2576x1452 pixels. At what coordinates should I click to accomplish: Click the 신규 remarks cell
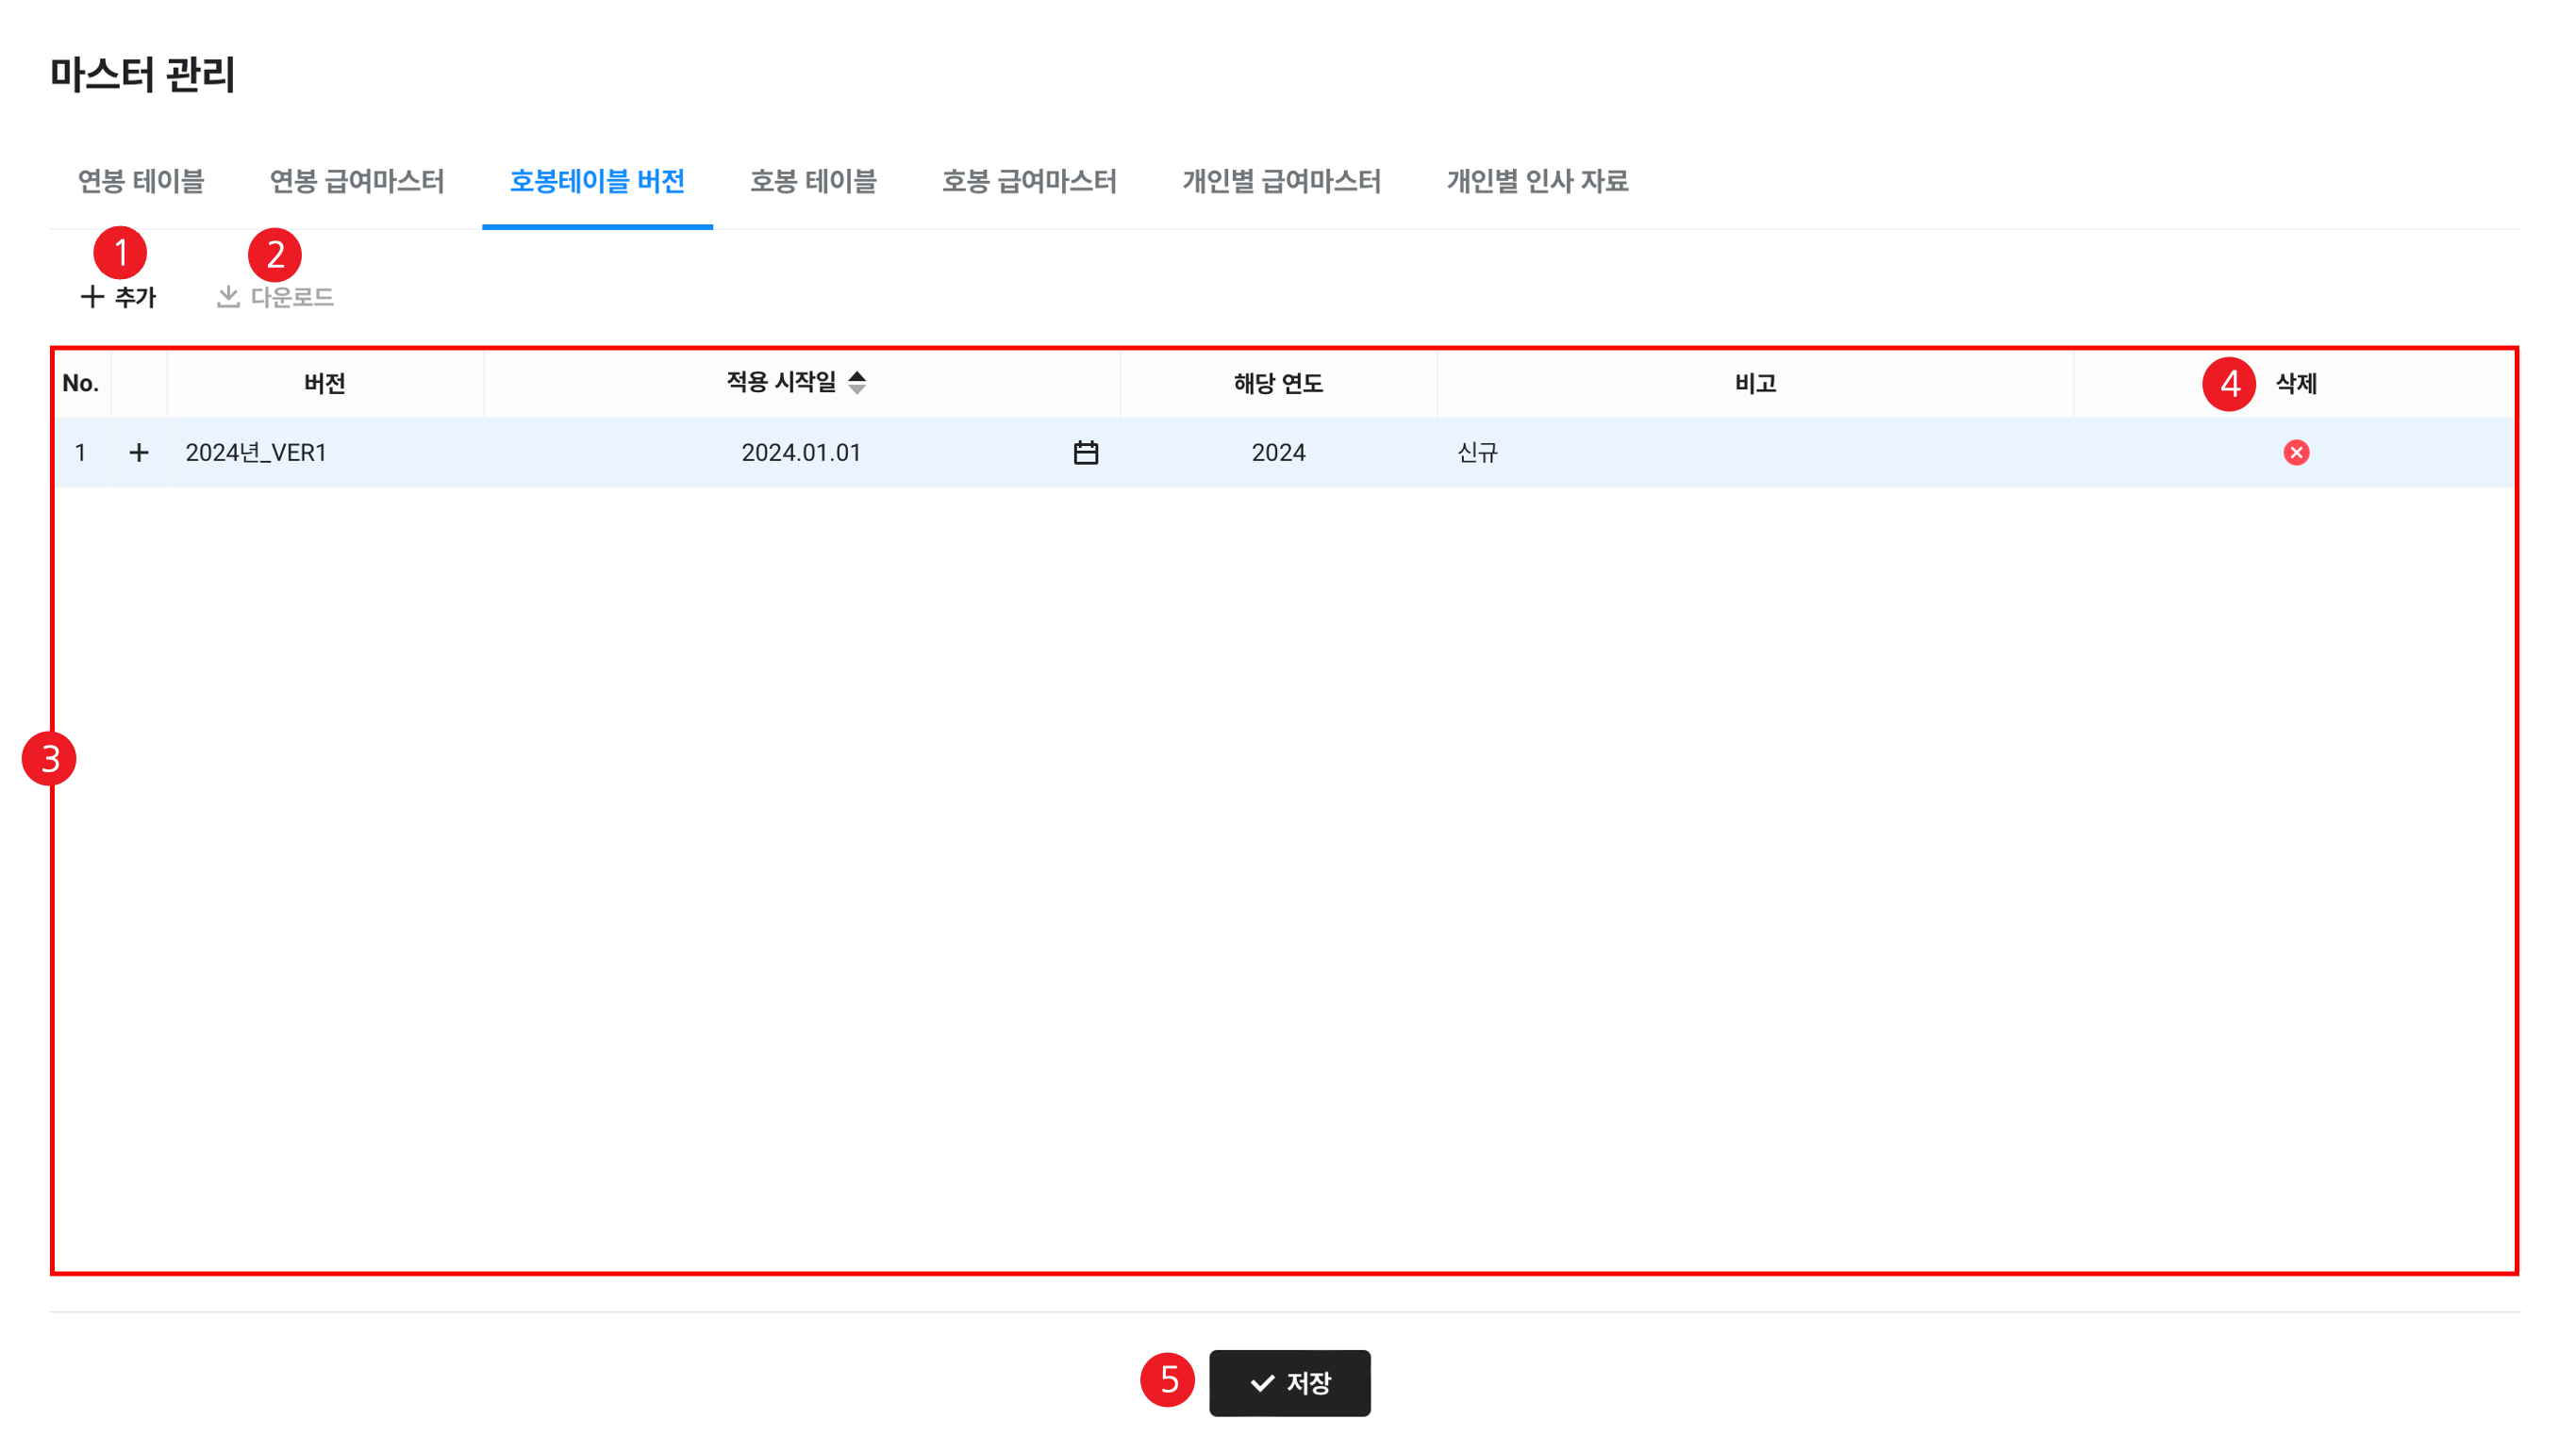1477,453
